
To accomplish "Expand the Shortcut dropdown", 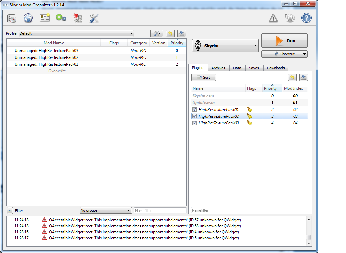I will click(x=304, y=54).
